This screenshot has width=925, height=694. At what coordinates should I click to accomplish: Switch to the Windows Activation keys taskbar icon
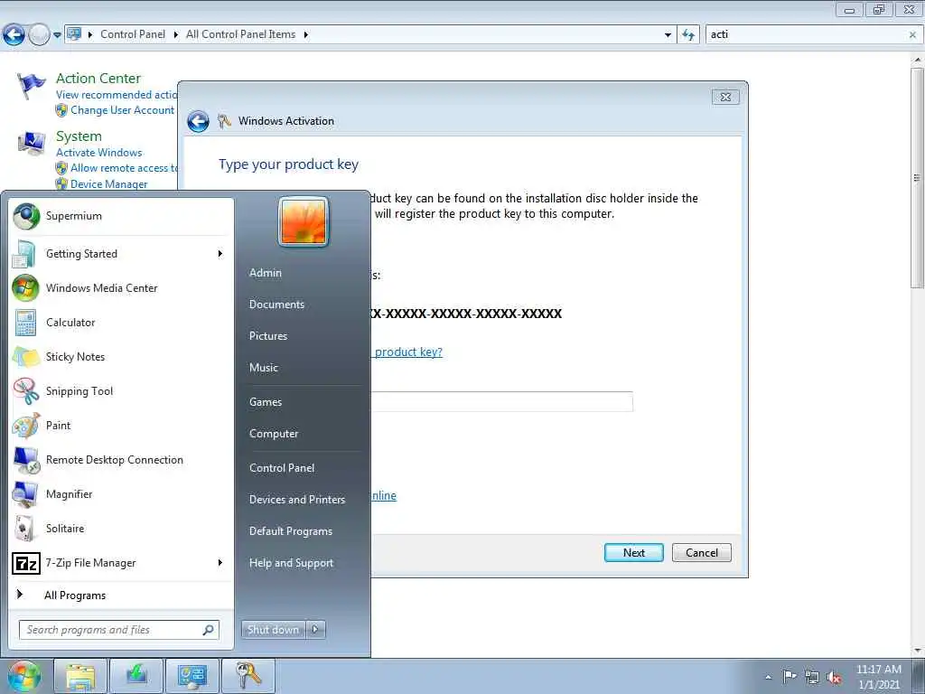point(248,676)
